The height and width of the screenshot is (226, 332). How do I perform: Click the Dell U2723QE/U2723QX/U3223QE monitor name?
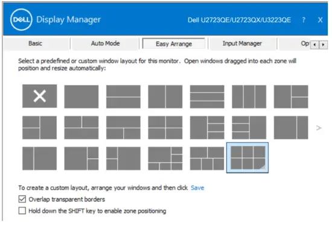239,20
